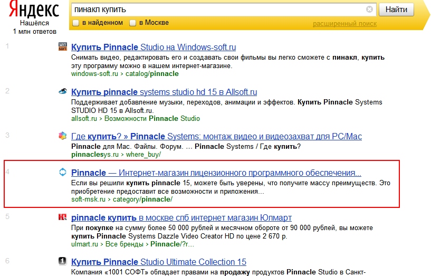Screen dimensions: 431x276
Task: Click the Юлмарт favicon
Action: (63, 217)
